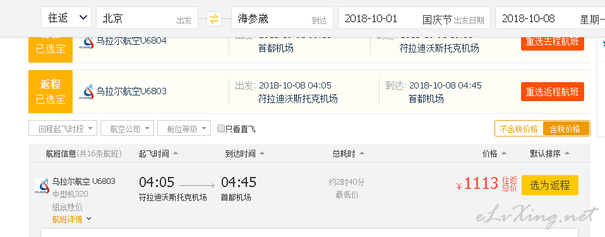This screenshot has width=605, height=237.
Task: Choose U6803 as return flight
Action: click(x=550, y=185)
